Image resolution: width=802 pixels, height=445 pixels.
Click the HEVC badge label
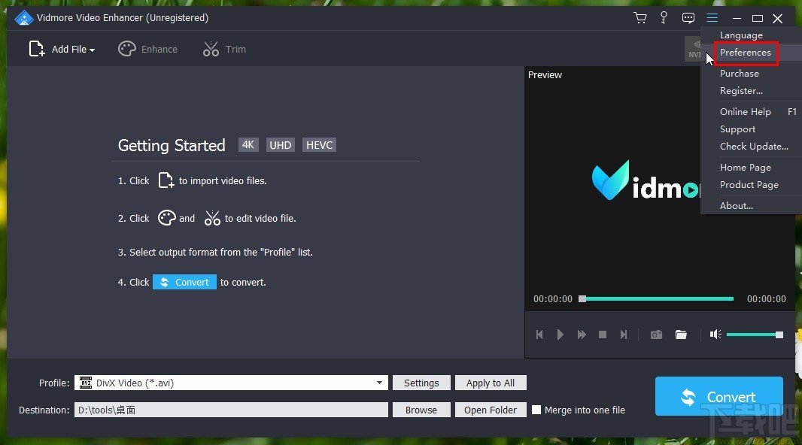[319, 145]
